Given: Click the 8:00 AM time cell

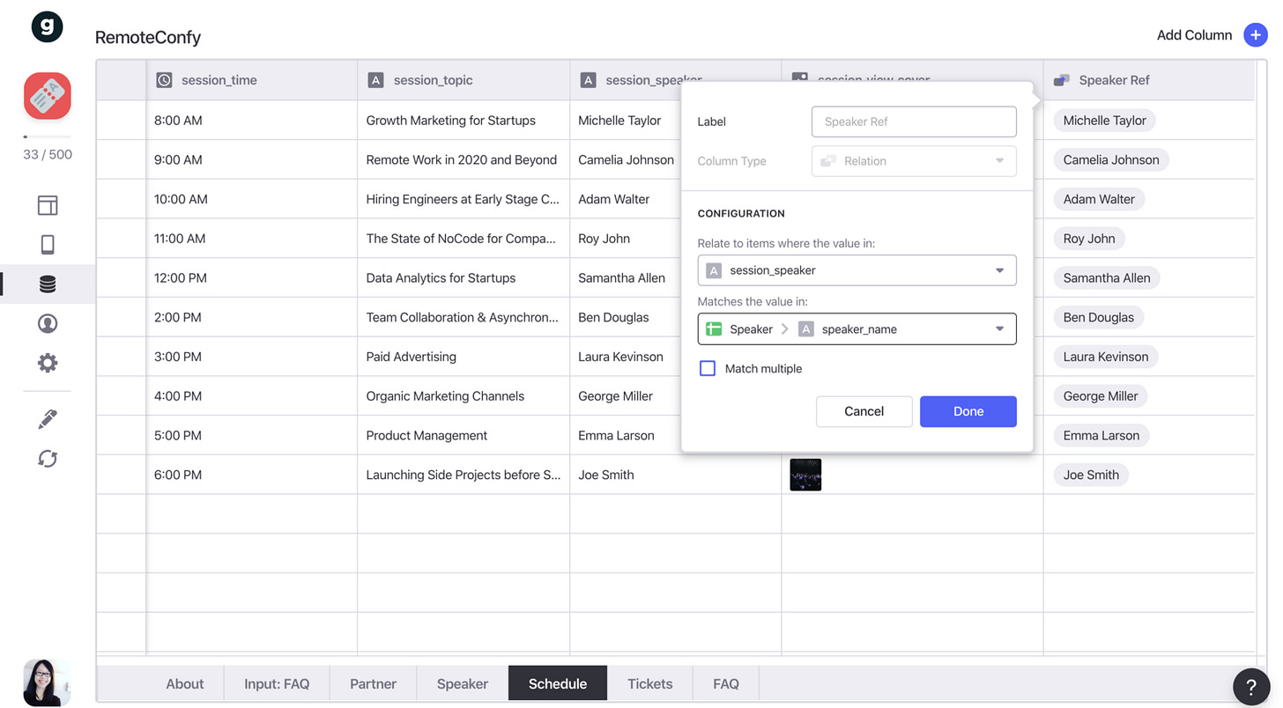Looking at the screenshot, I should [252, 121].
